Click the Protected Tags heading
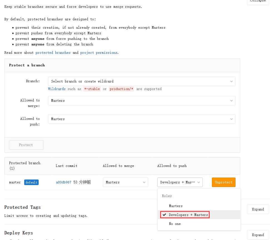This screenshot has width=270, height=240. (23, 207)
